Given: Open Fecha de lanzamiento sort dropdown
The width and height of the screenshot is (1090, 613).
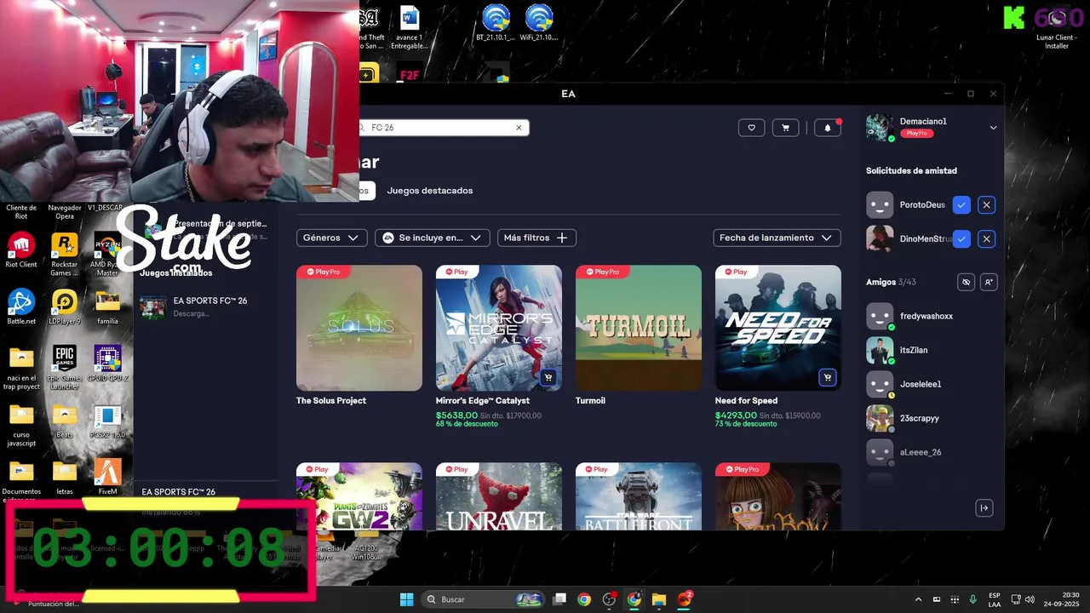Looking at the screenshot, I should coord(777,238).
